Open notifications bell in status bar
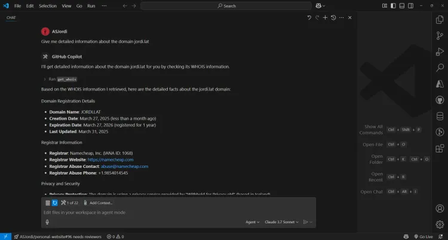The width and height of the screenshot is (448, 240). 441,236
